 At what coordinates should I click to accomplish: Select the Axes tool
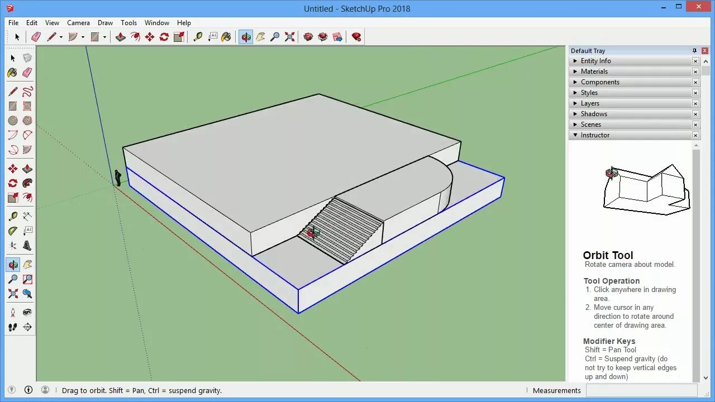pyautogui.click(x=13, y=246)
